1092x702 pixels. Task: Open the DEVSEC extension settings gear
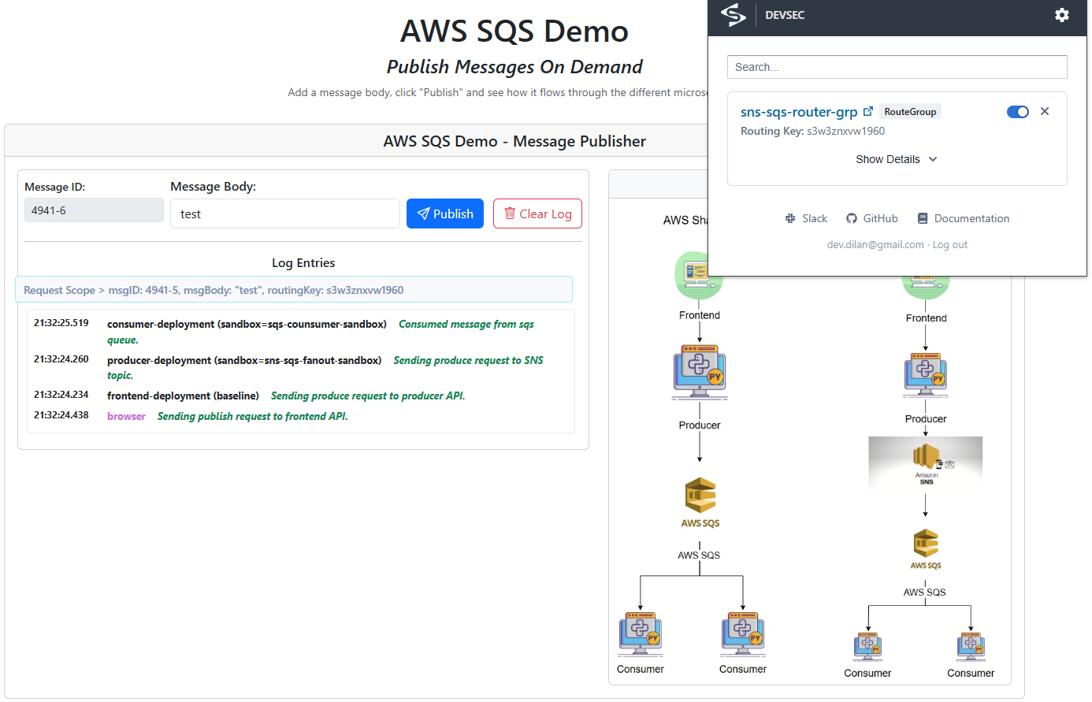pos(1061,15)
